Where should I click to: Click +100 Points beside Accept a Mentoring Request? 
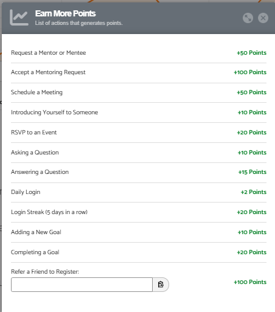click(250, 72)
